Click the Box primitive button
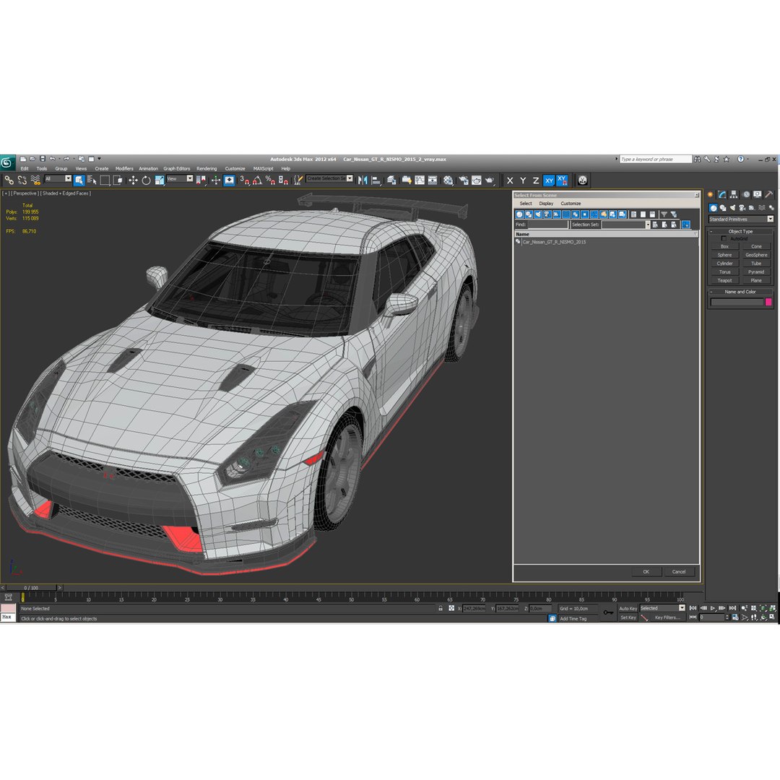 [725, 247]
